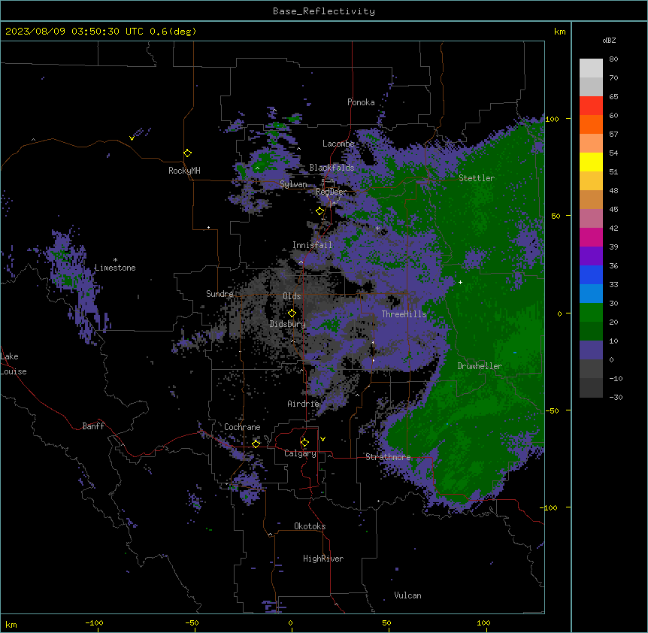Viewport: 648px width, 633px height.
Task: Click the 100 tick on the bottom axis
Action: (x=484, y=622)
